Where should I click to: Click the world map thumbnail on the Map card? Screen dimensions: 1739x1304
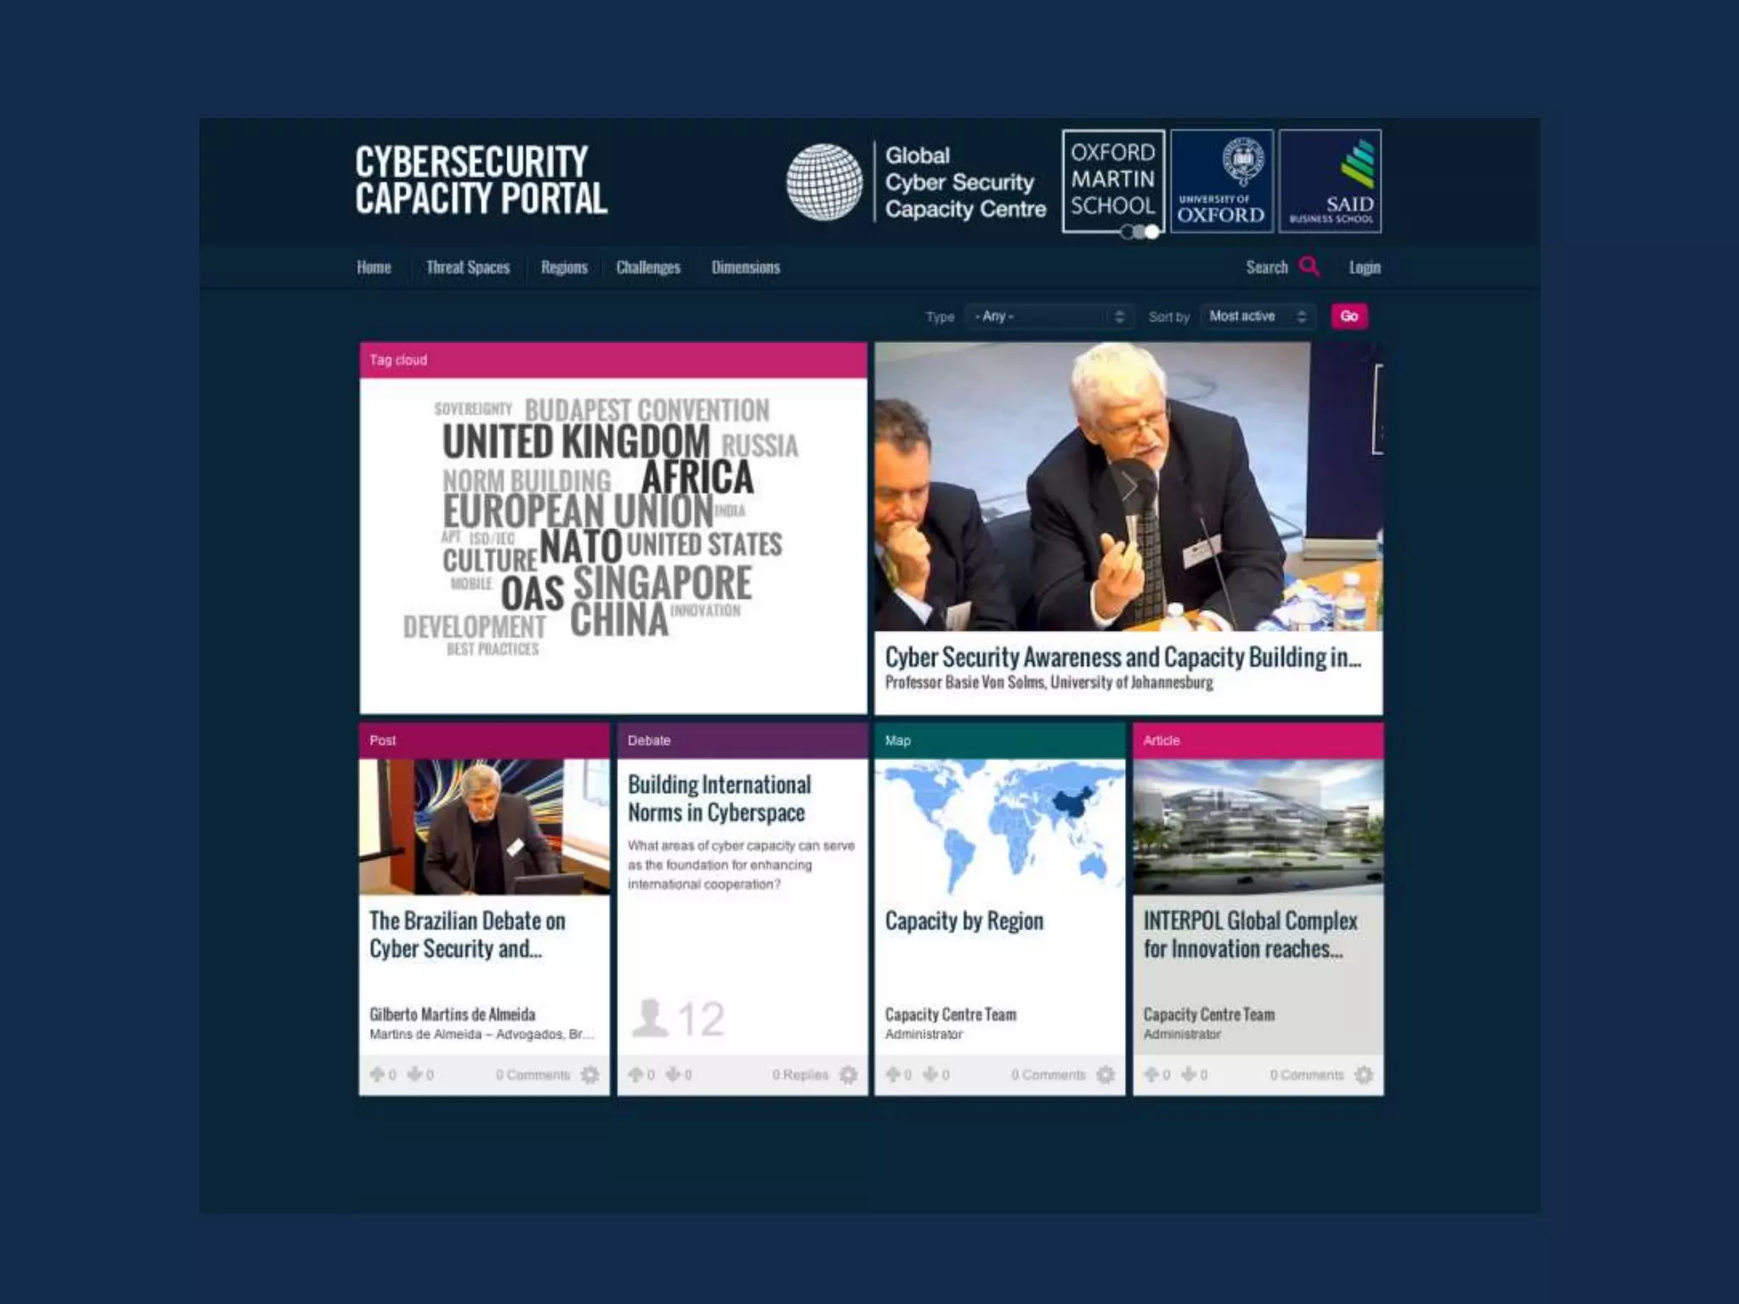tap(999, 827)
